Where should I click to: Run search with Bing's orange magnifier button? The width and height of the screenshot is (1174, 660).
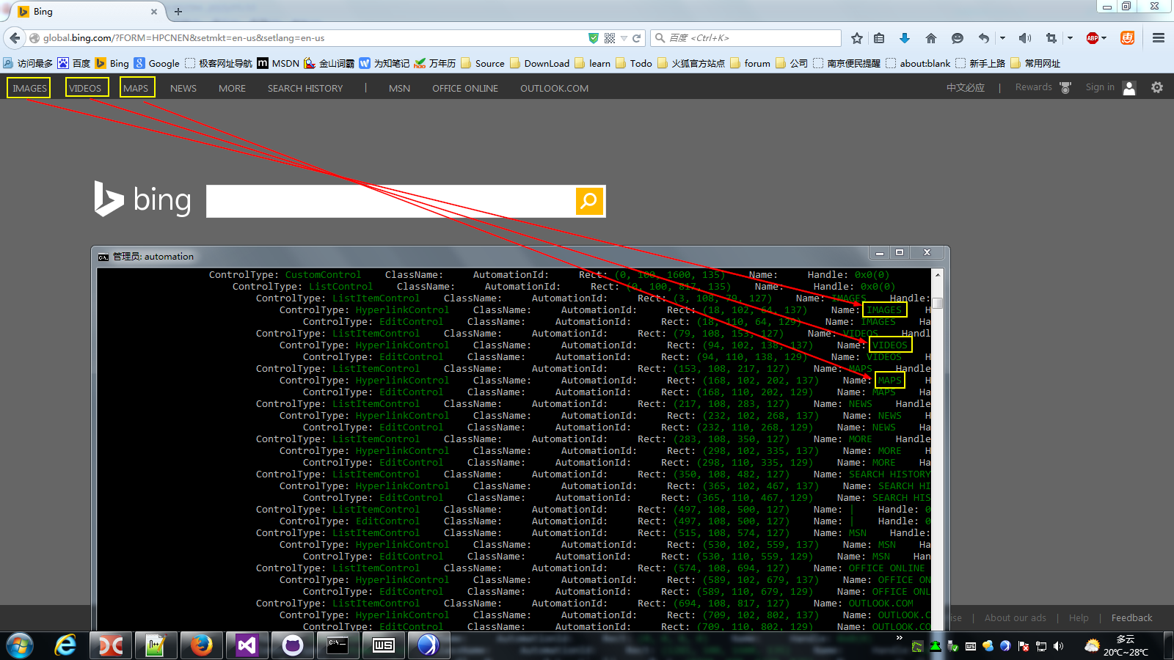589,201
